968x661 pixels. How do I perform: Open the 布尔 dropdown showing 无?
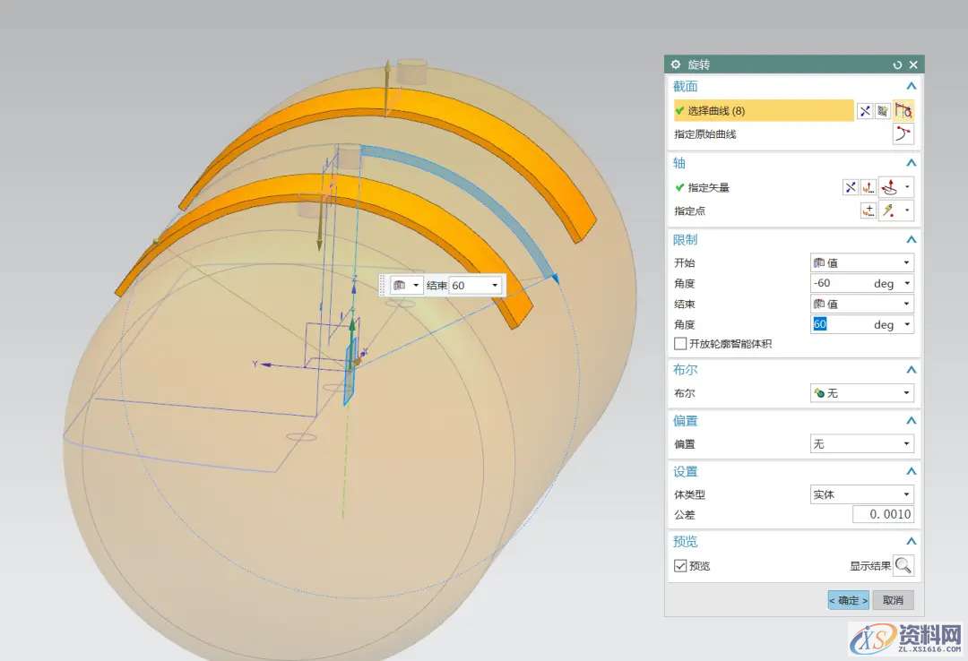point(861,393)
